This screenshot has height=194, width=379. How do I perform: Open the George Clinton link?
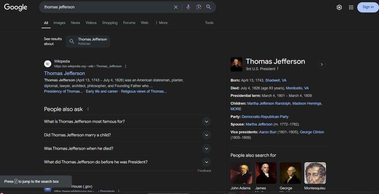312,132
